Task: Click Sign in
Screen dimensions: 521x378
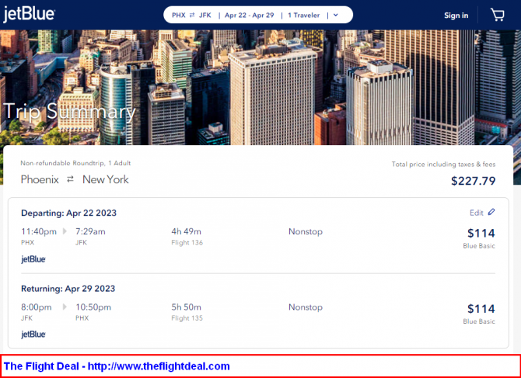Action: (456, 16)
